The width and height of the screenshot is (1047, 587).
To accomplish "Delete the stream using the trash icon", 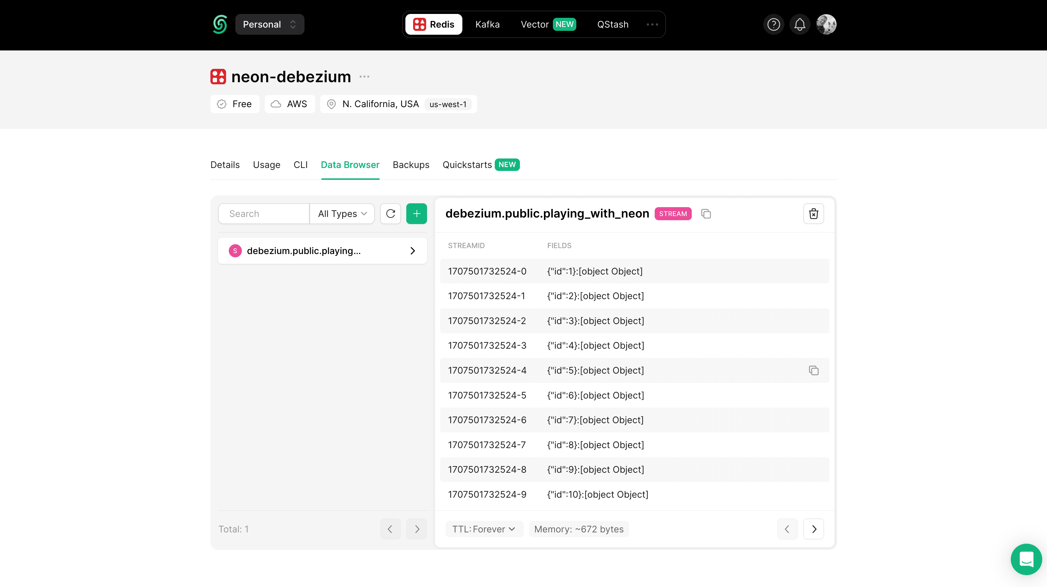I will (814, 213).
